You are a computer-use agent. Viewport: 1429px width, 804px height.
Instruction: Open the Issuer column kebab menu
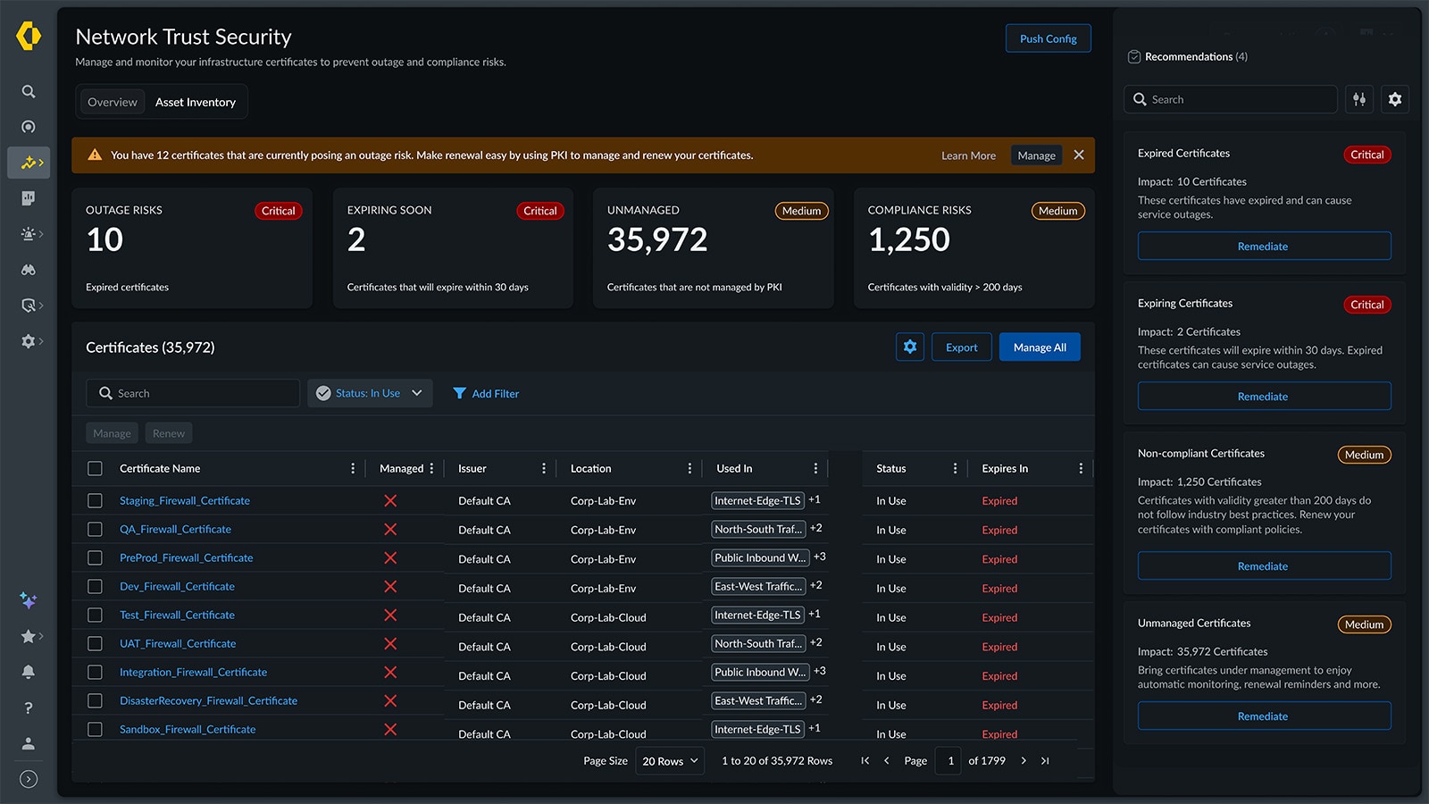544,467
